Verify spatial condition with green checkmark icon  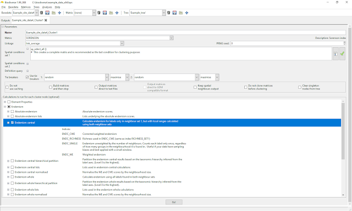(342, 54)
